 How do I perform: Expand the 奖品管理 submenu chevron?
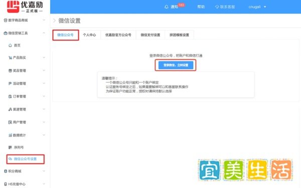pyautogui.click(x=44, y=70)
